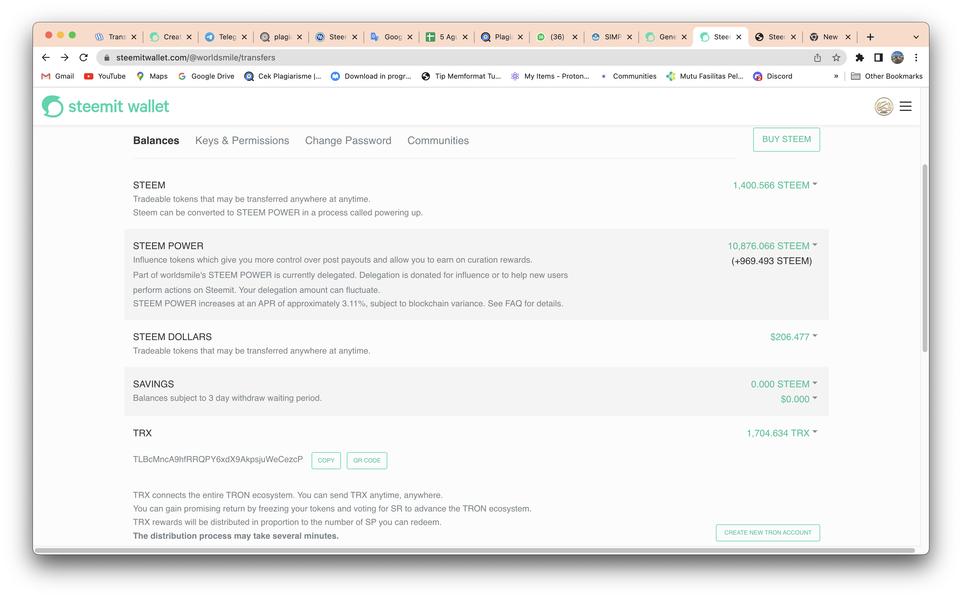Go back with the browser back arrow
The width and height of the screenshot is (962, 598).
point(46,58)
